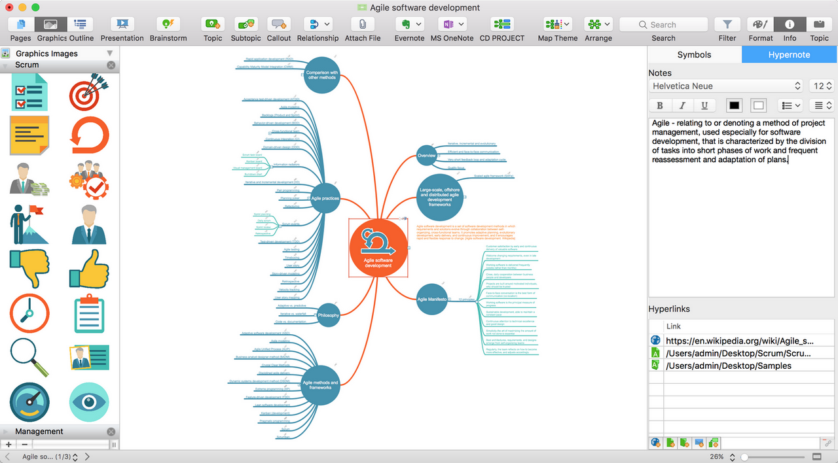
Task: Select the thumbs up Scrum image
Action: [x=88, y=269]
